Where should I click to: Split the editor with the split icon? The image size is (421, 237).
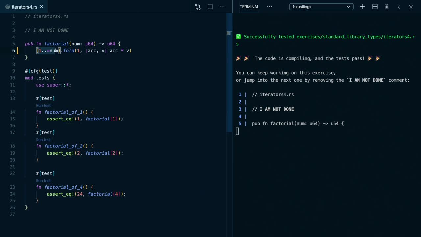(x=210, y=7)
